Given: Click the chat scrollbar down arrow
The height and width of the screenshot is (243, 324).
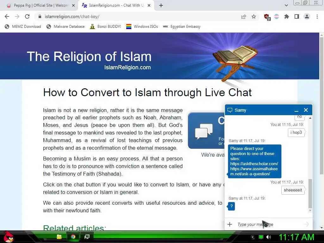Looking at the screenshot, I should (x=310, y=210).
